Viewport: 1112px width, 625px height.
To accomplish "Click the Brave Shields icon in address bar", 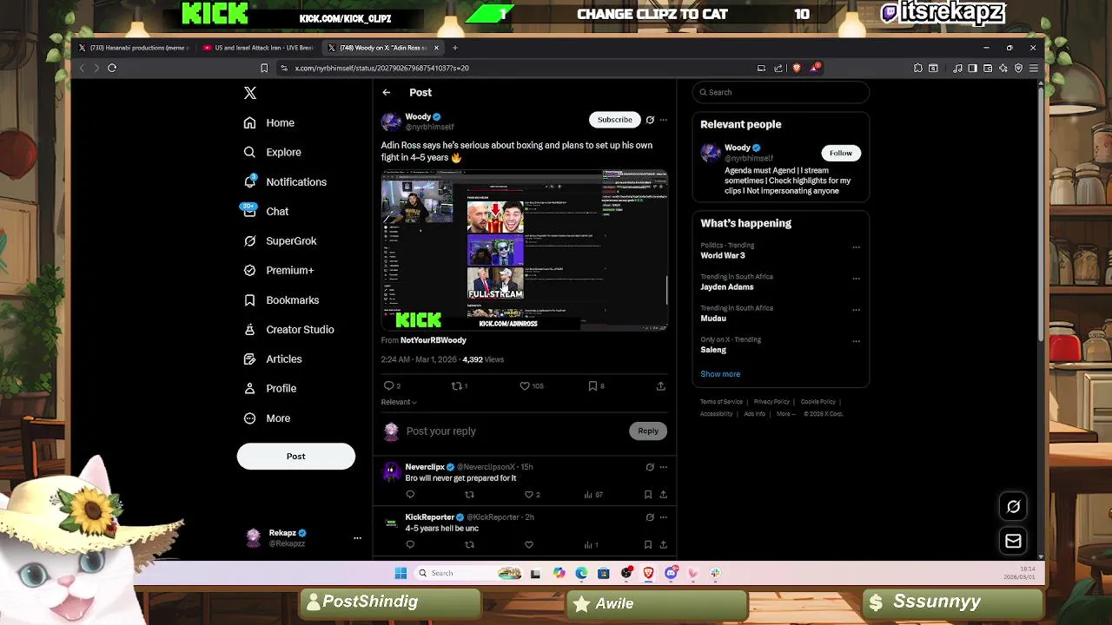I will [797, 68].
